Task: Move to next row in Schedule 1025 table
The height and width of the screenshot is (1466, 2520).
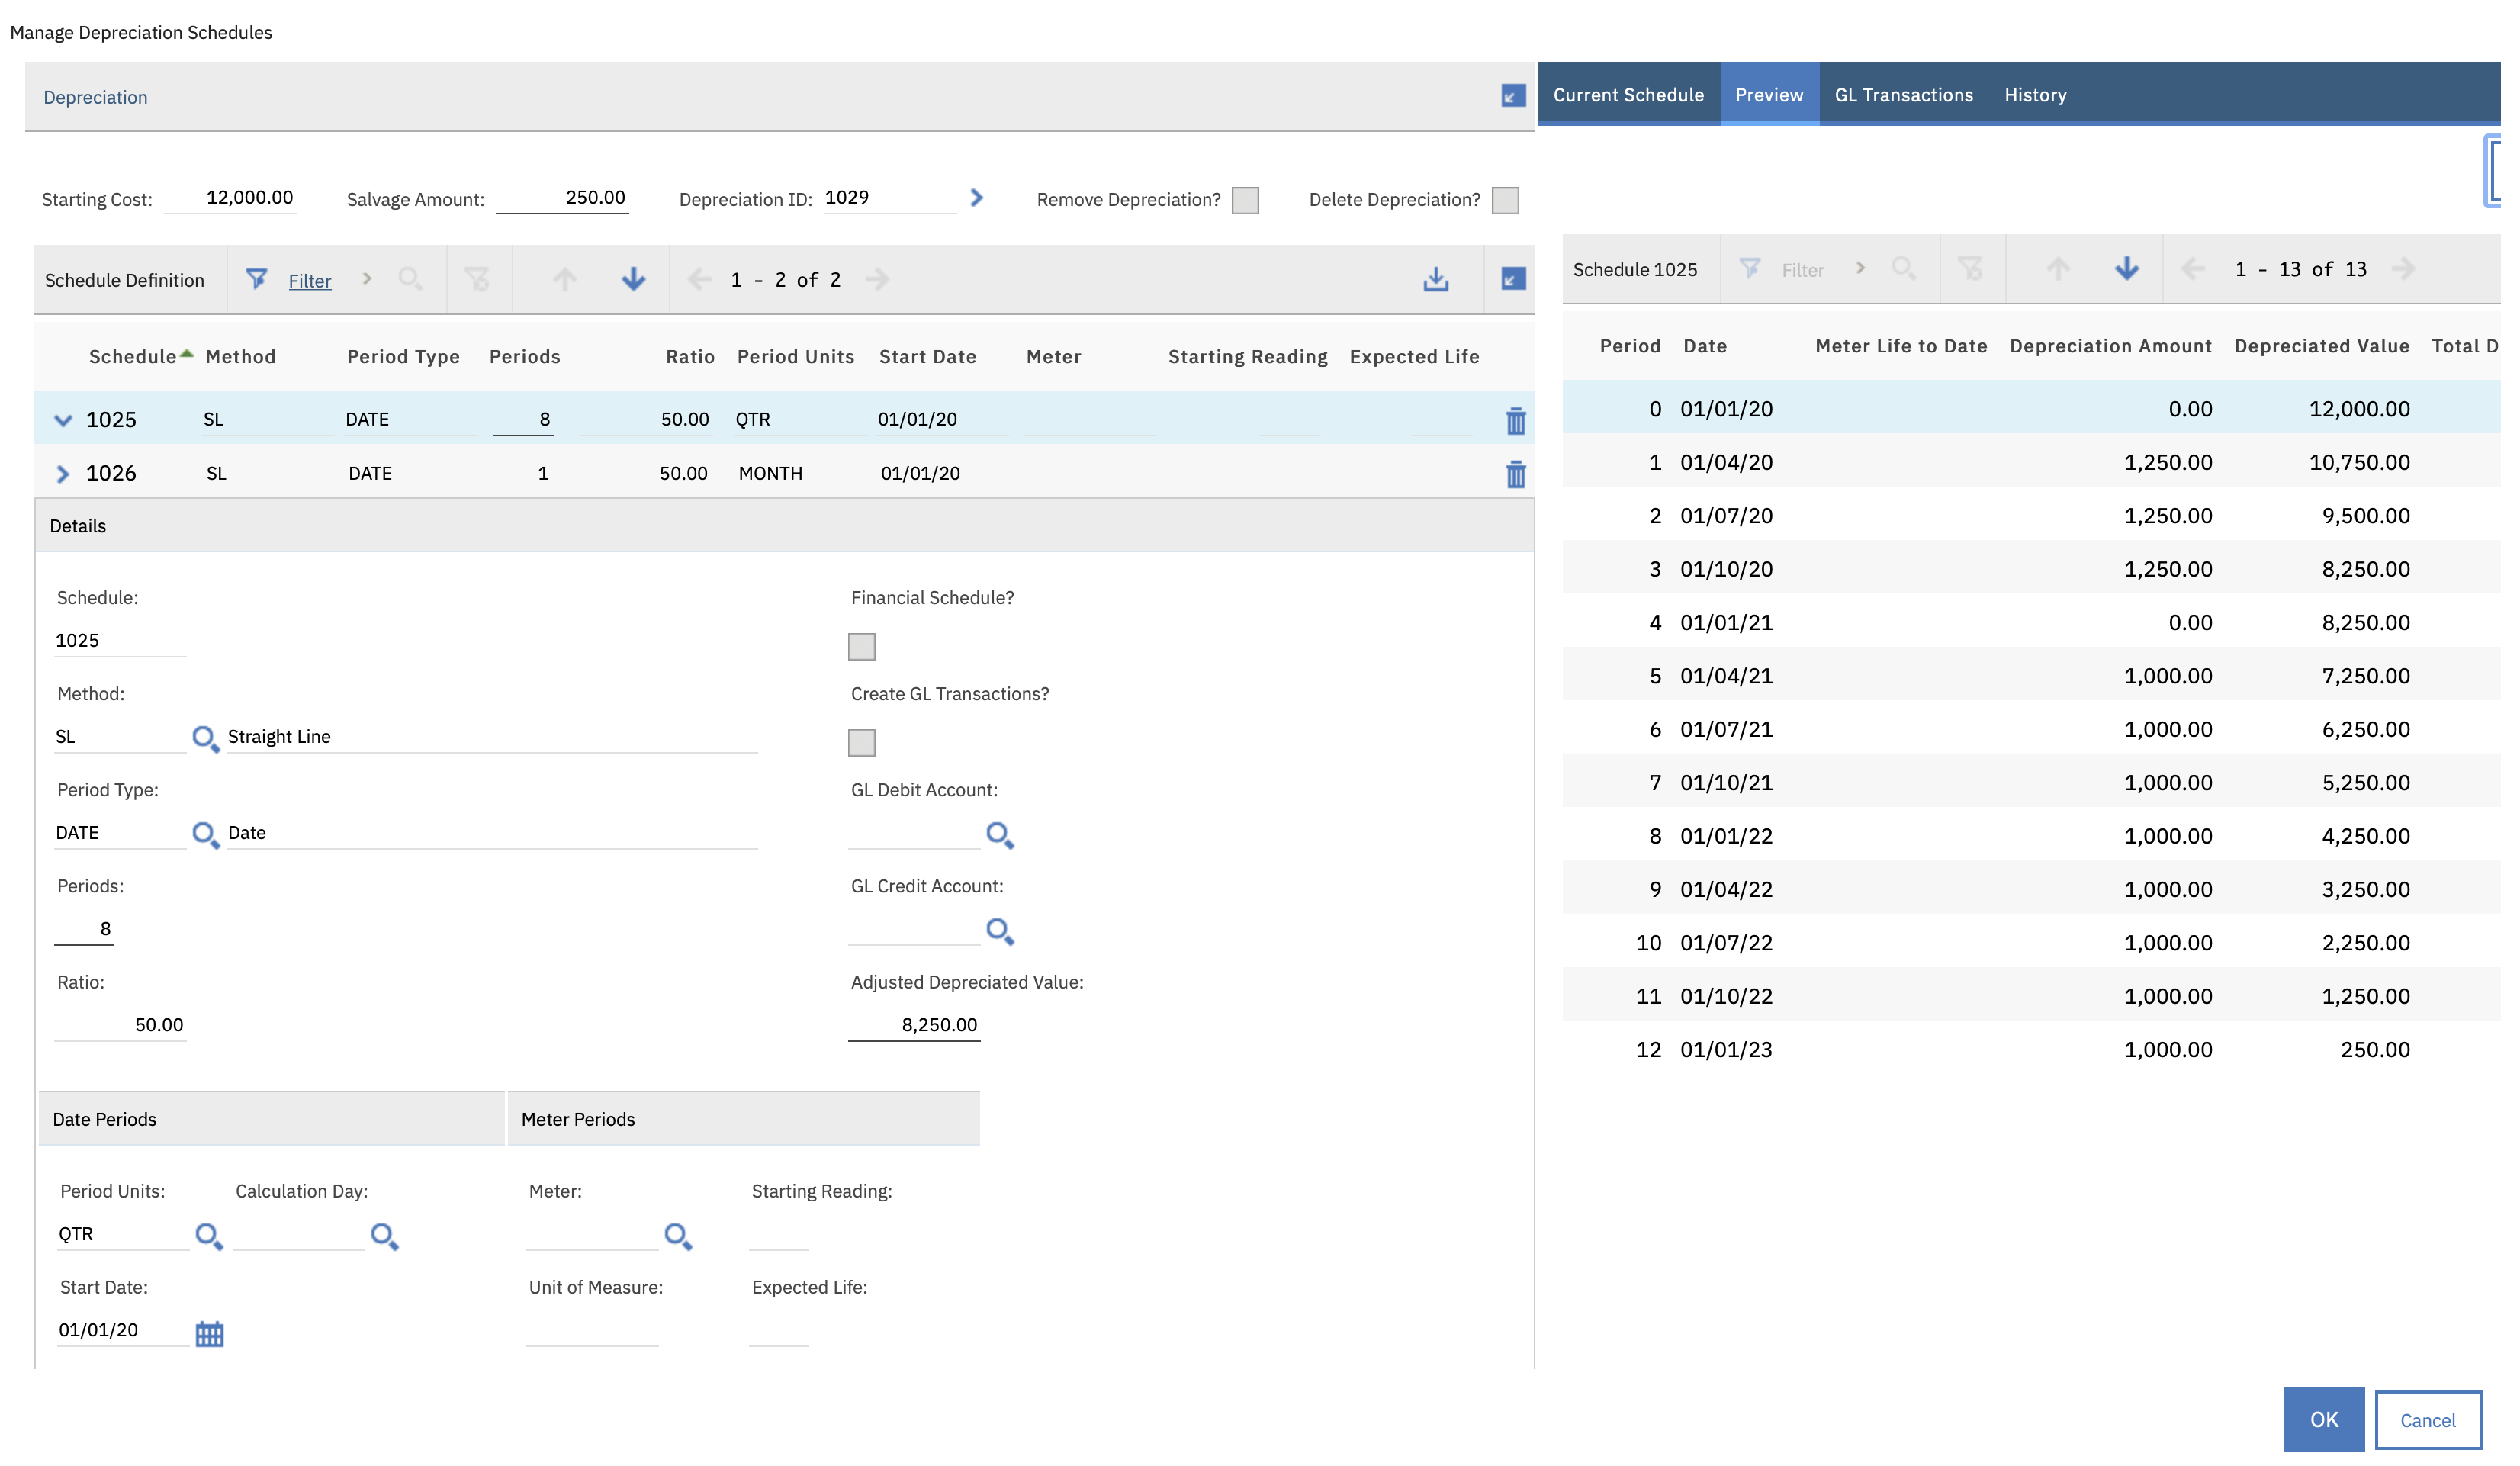Action: coord(2127,268)
